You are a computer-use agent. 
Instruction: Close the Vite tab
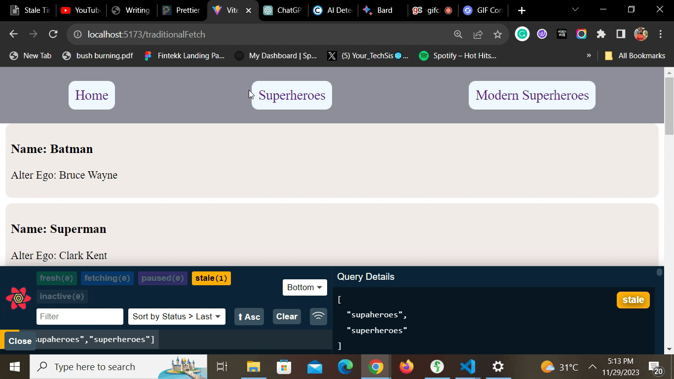249,10
